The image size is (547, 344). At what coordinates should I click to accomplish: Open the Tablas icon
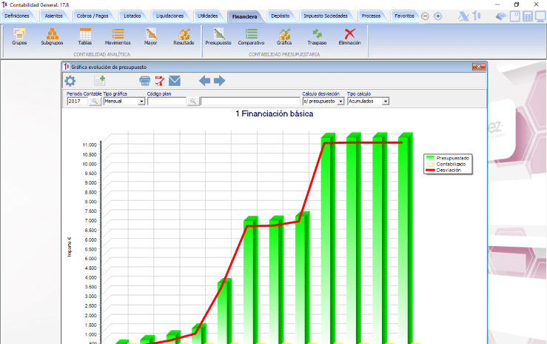(85, 36)
